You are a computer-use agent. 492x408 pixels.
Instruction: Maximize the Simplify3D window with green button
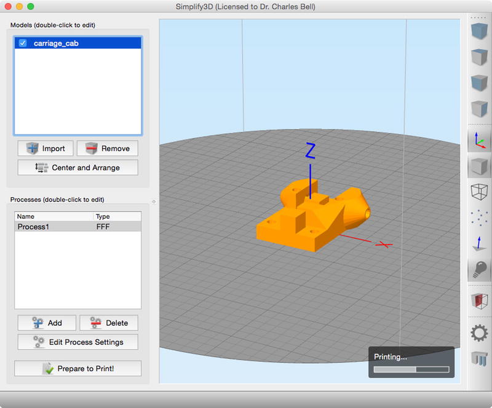(x=31, y=6)
